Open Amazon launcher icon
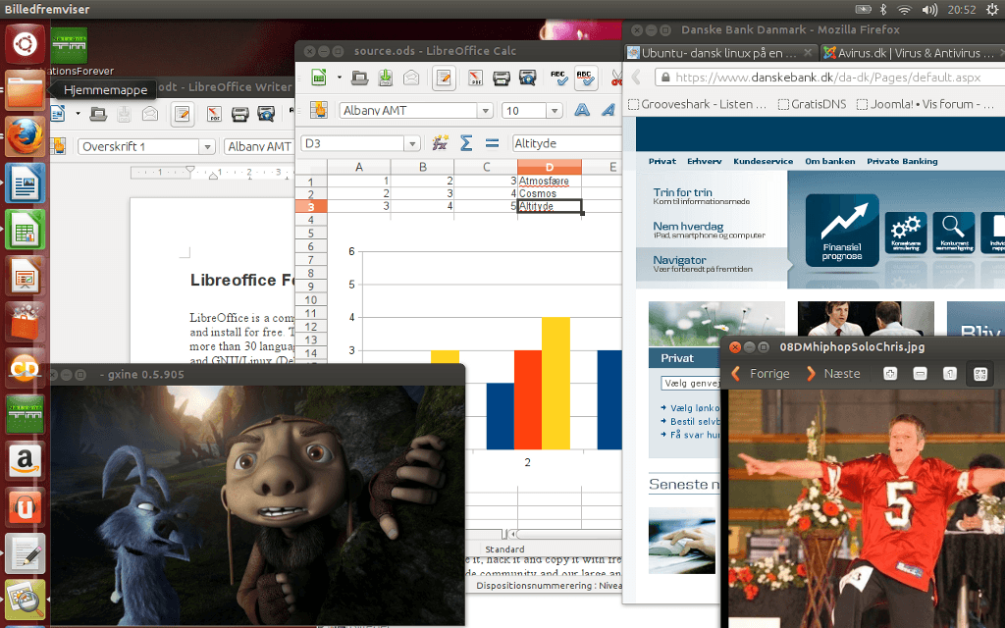This screenshot has width=1005, height=628. 26,460
